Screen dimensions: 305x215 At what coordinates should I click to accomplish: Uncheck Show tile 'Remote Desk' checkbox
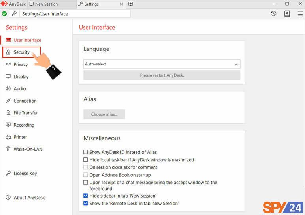point(85,203)
